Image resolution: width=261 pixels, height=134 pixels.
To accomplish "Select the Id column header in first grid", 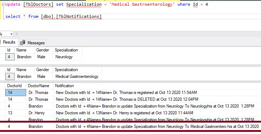I will [x=10, y=50].
